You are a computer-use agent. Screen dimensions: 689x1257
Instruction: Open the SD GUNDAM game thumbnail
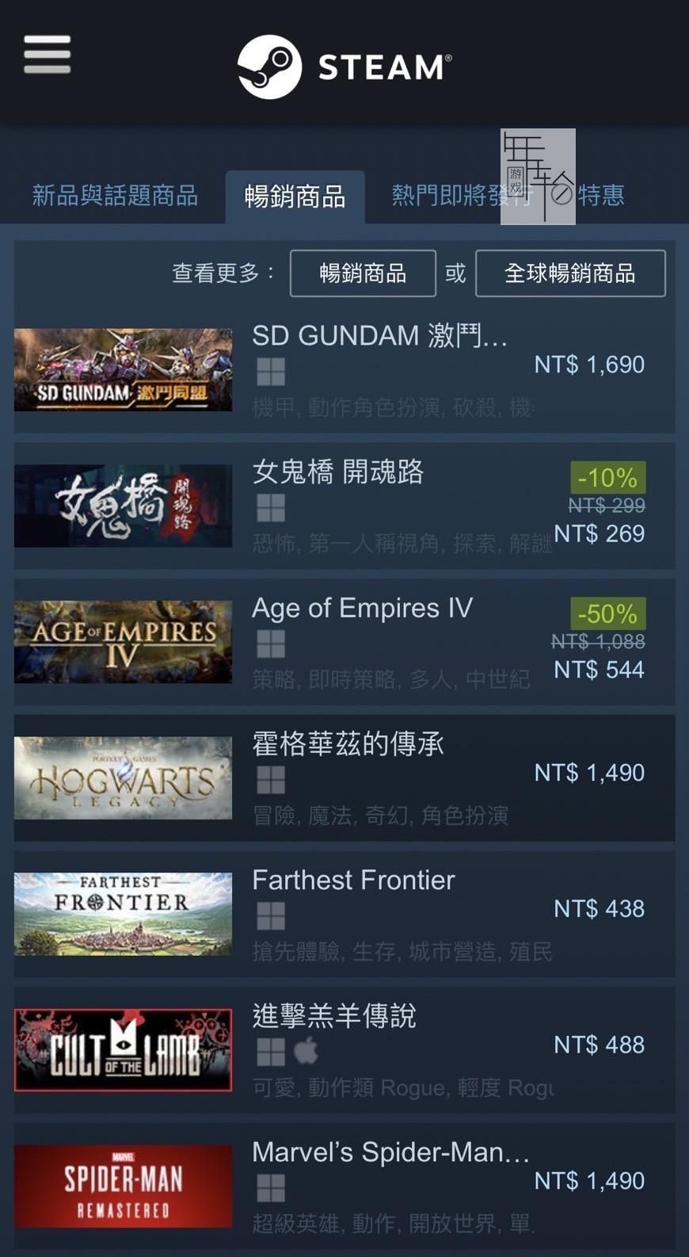(124, 369)
